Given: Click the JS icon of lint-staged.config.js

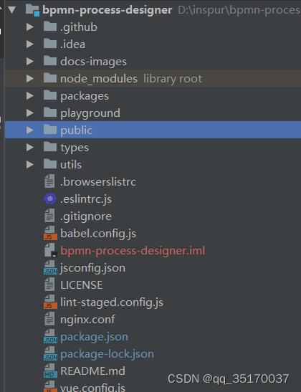Looking at the screenshot, I should click(50, 302).
